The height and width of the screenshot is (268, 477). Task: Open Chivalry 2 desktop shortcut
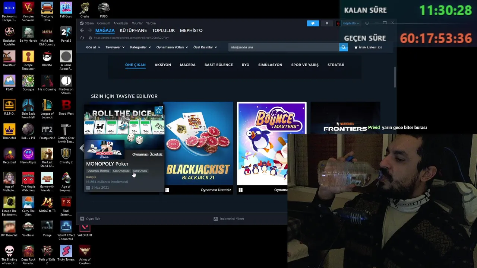click(x=66, y=156)
